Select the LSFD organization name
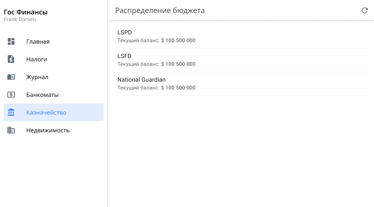The width and height of the screenshot is (374, 207). [124, 56]
